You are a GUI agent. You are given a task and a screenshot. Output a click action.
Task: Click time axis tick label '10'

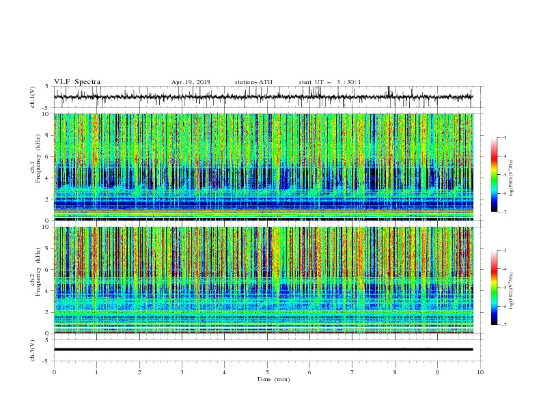click(480, 372)
